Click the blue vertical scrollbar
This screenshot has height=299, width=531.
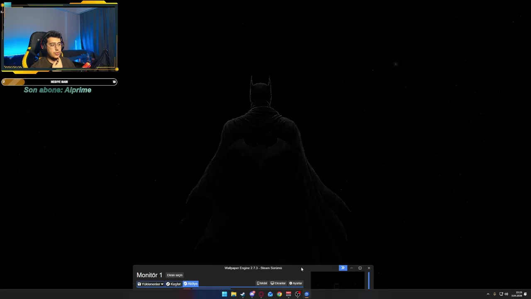[x=368, y=280]
